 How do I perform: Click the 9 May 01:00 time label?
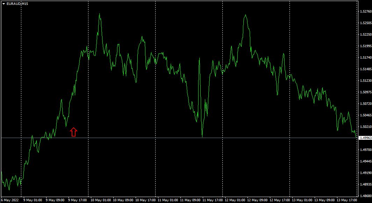point(33,200)
